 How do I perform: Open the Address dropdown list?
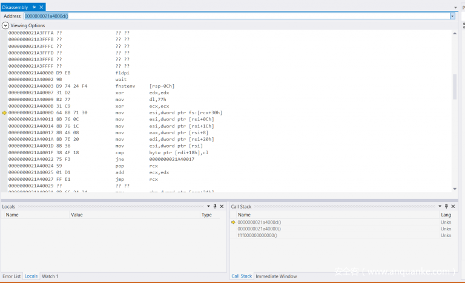tap(452, 16)
